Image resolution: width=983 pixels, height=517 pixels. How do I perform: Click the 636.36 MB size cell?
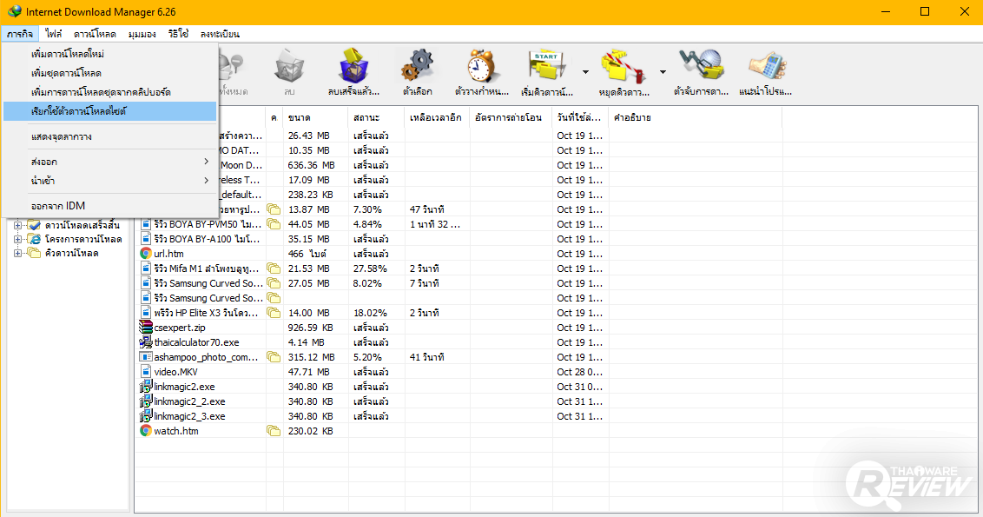312,165
